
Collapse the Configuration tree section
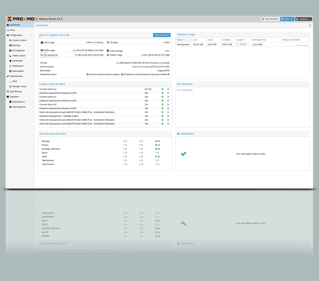point(31,35)
